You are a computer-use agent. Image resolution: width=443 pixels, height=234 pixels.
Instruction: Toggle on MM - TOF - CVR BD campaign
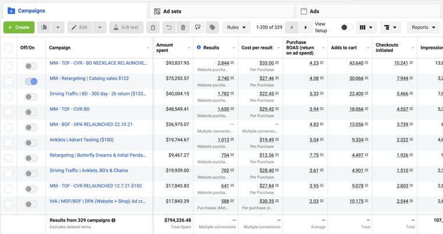point(31,112)
